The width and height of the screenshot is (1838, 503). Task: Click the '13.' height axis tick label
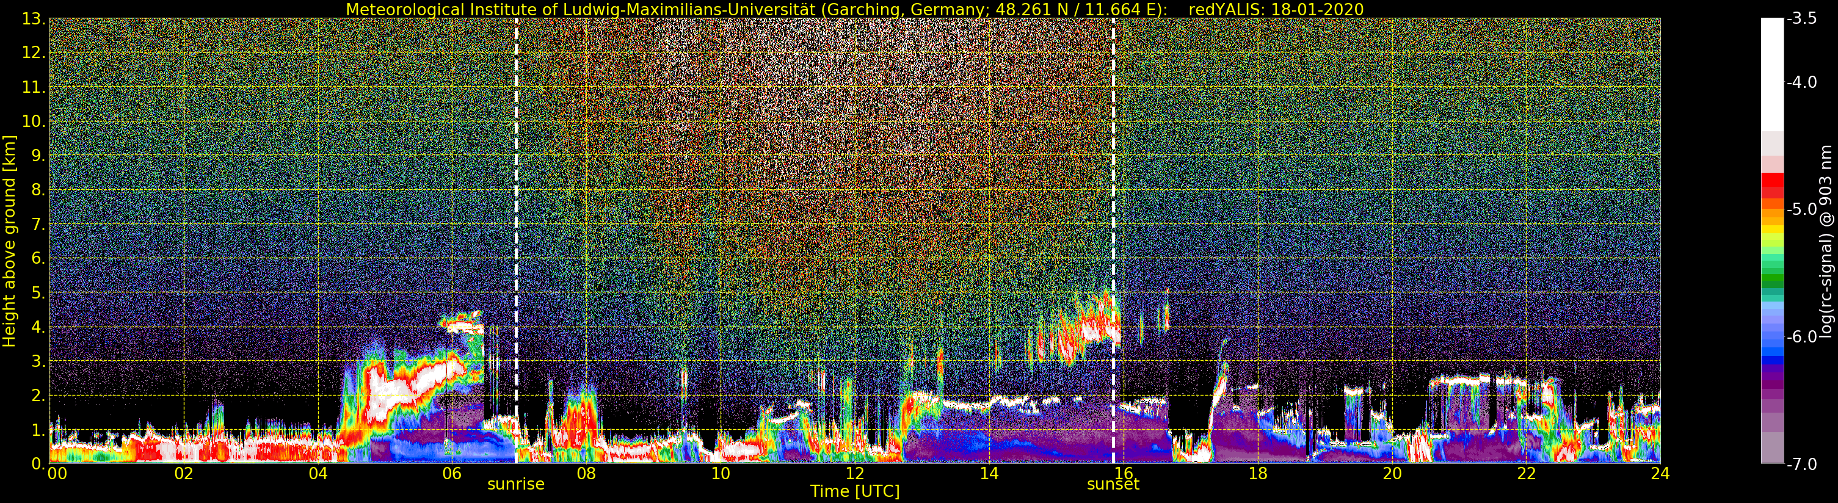pyautogui.click(x=34, y=20)
